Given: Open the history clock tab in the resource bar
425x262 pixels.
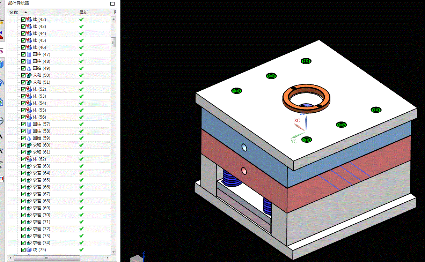Looking at the screenshot, I should 1,121.
